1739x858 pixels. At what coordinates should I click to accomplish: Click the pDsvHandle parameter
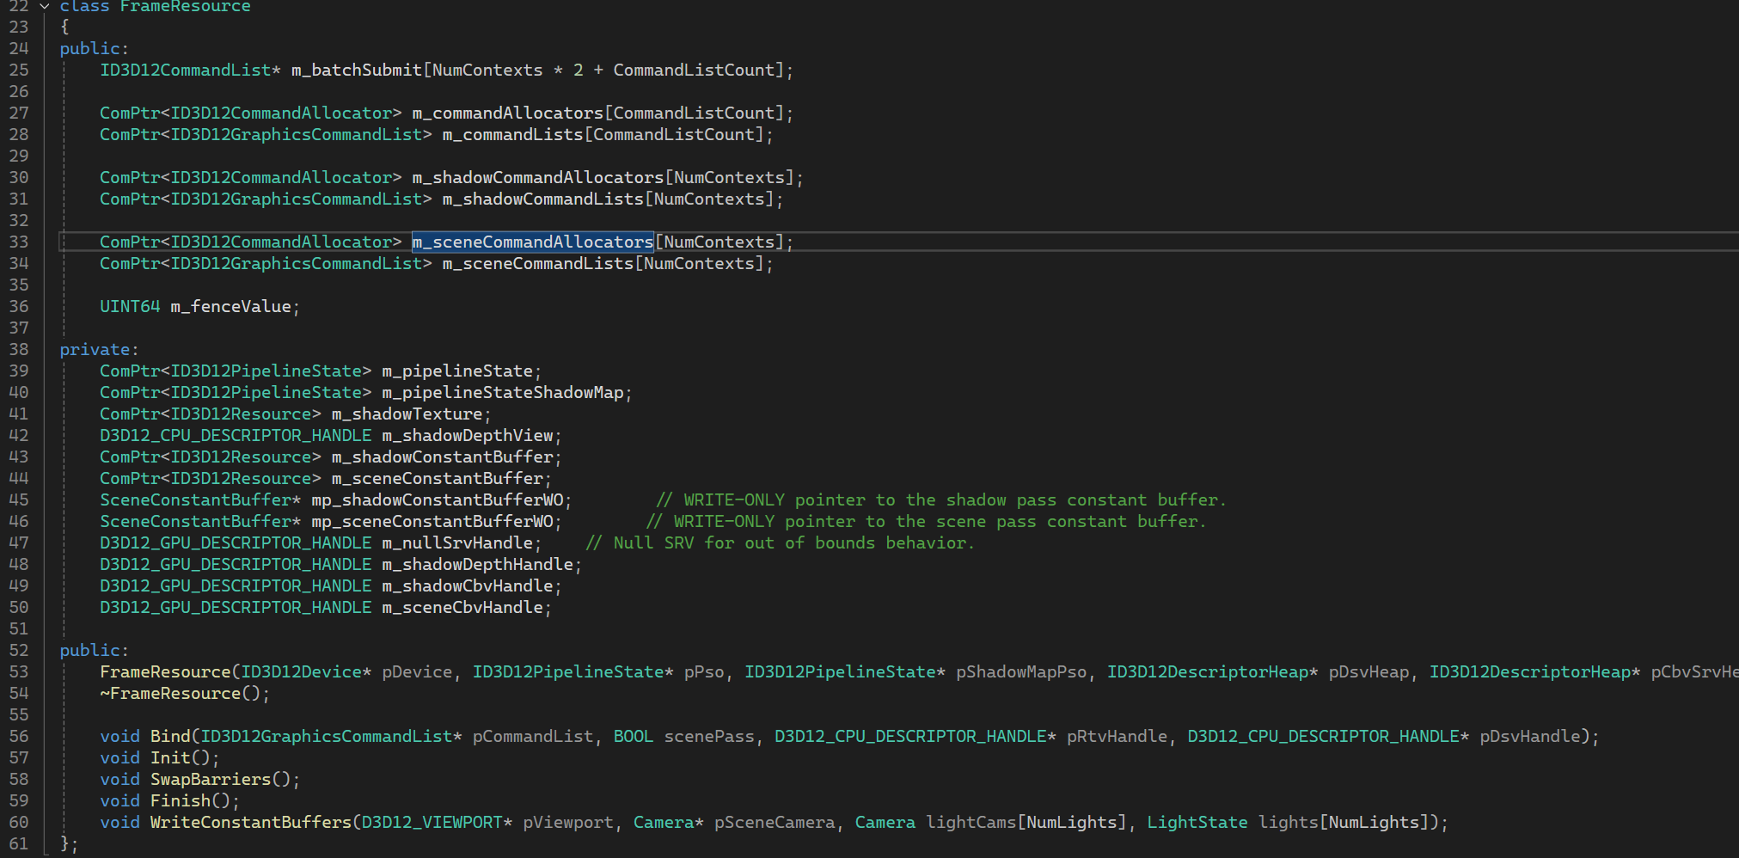tap(1529, 736)
